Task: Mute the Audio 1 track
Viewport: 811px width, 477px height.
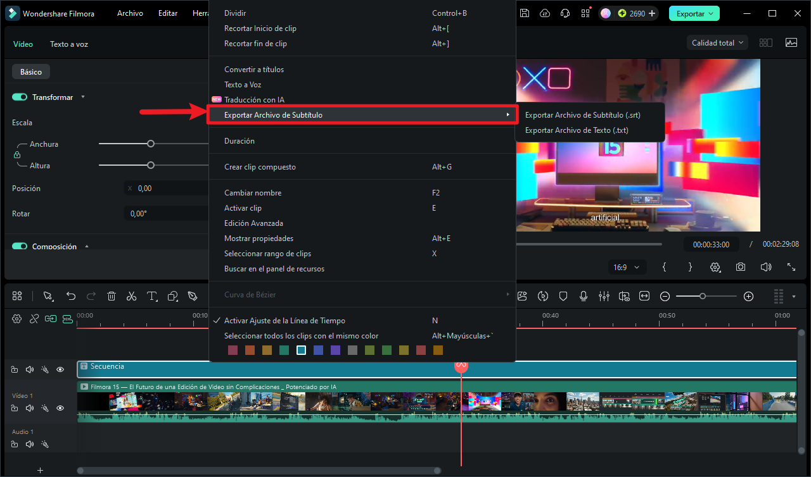Action: (29, 444)
